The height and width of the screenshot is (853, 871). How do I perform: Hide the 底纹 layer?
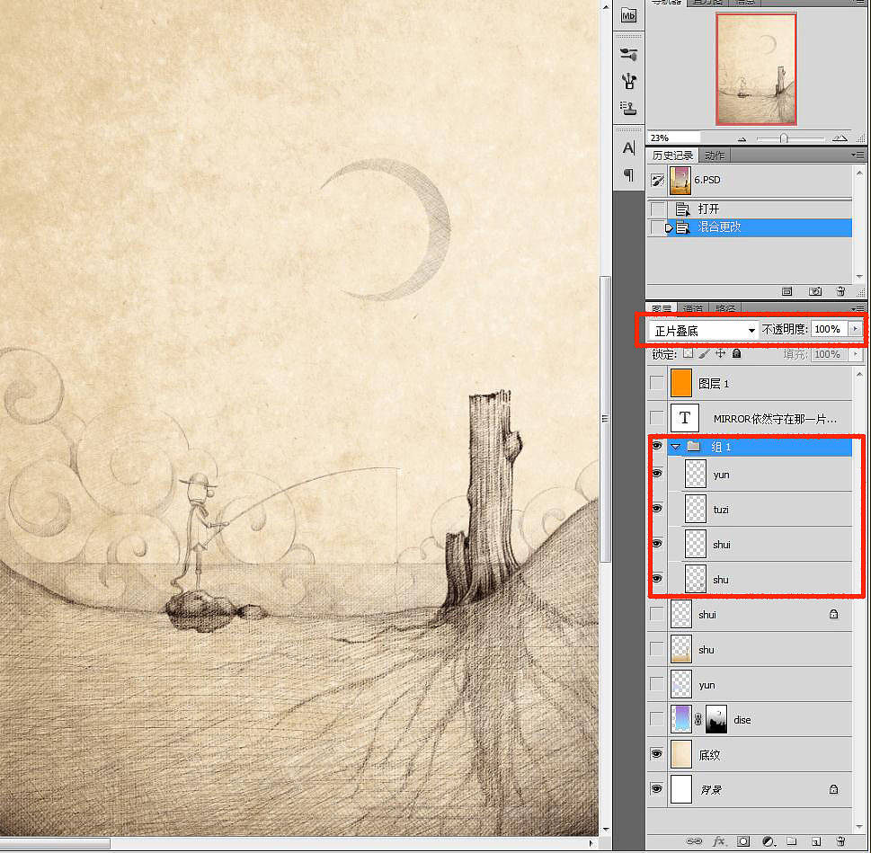[657, 754]
